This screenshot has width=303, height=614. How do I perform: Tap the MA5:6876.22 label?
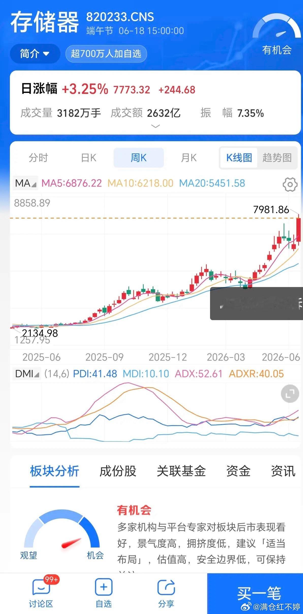coord(72,183)
